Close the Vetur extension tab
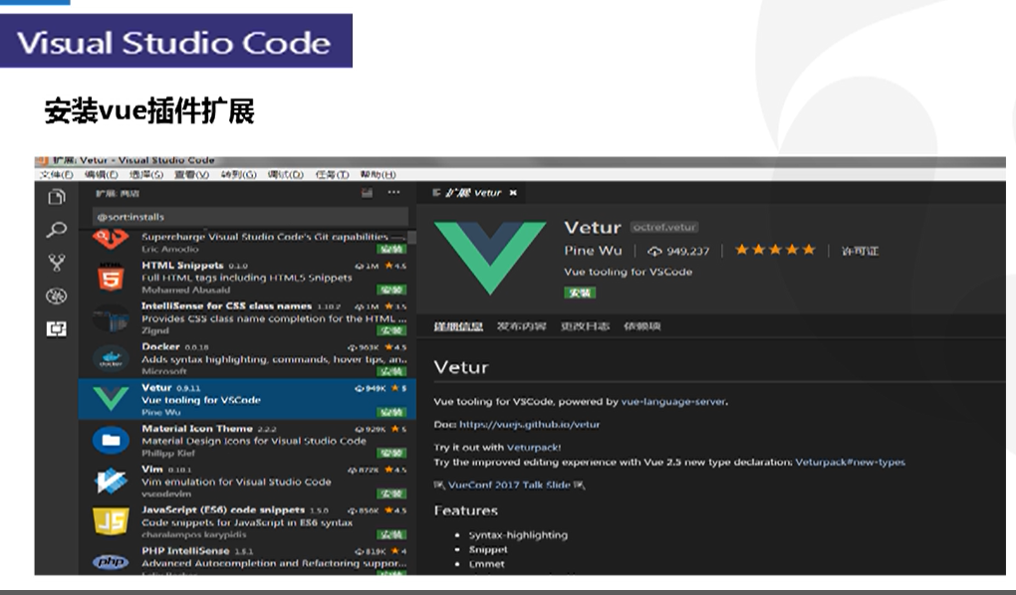The height and width of the screenshot is (595, 1016). tap(513, 193)
